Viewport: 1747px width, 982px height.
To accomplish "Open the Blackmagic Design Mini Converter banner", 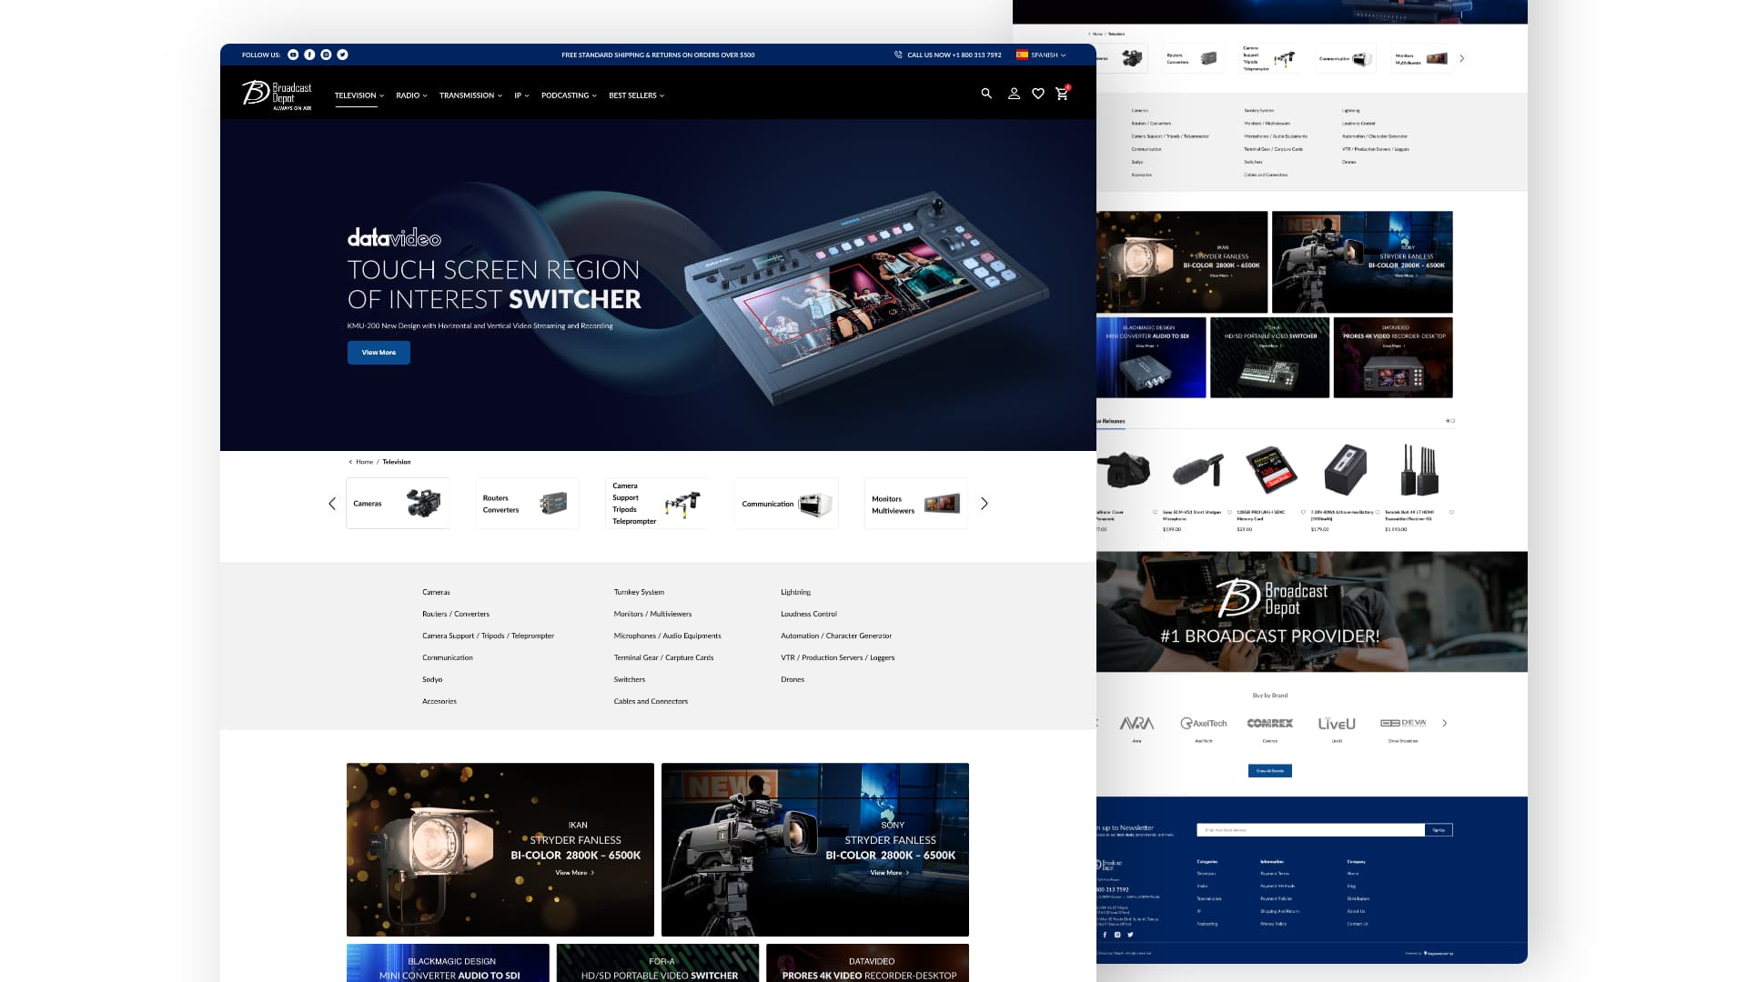I will coord(448,963).
